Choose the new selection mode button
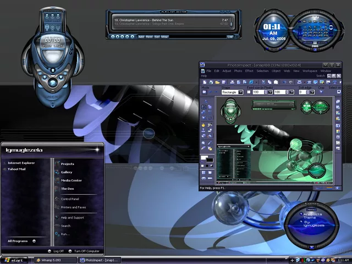 (204, 92)
